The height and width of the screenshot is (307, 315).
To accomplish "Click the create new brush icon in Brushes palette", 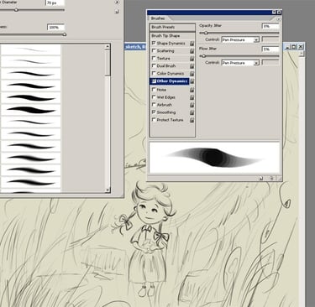I will [260, 179].
